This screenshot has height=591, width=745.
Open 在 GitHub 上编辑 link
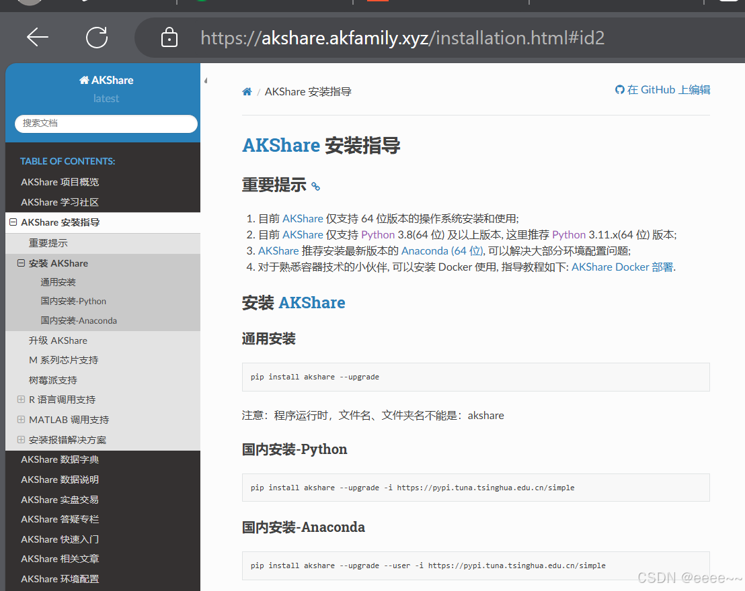pos(662,90)
